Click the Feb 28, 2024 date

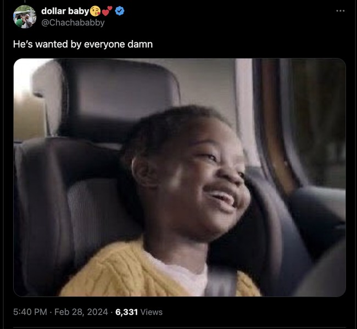coord(80,312)
